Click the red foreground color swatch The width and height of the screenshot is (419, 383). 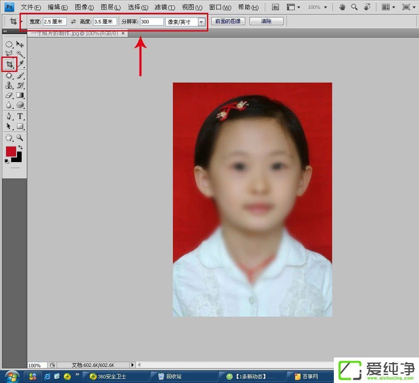[11, 151]
